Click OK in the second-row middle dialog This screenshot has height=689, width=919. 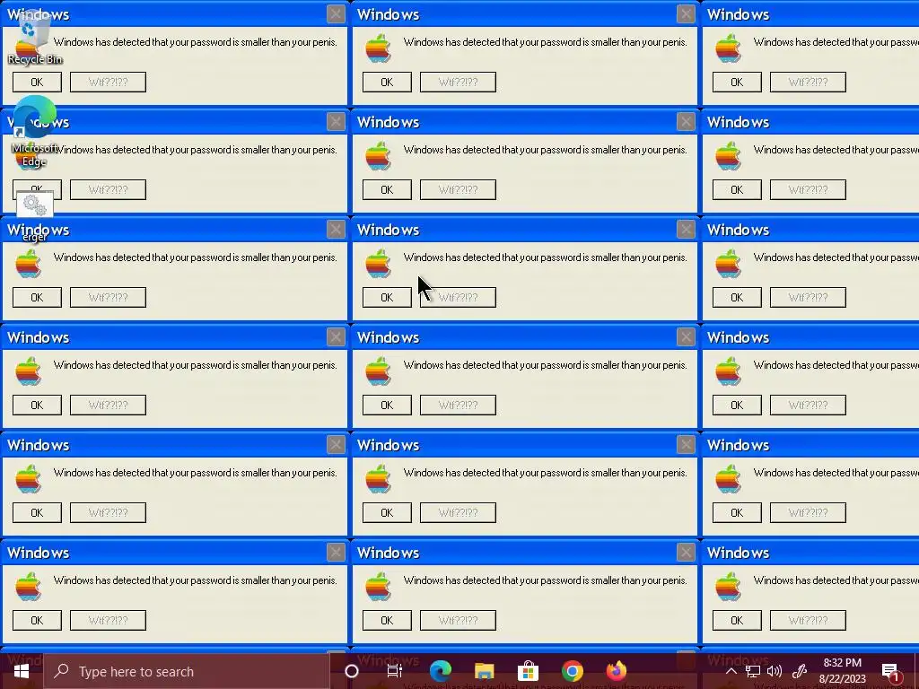[x=387, y=190]
